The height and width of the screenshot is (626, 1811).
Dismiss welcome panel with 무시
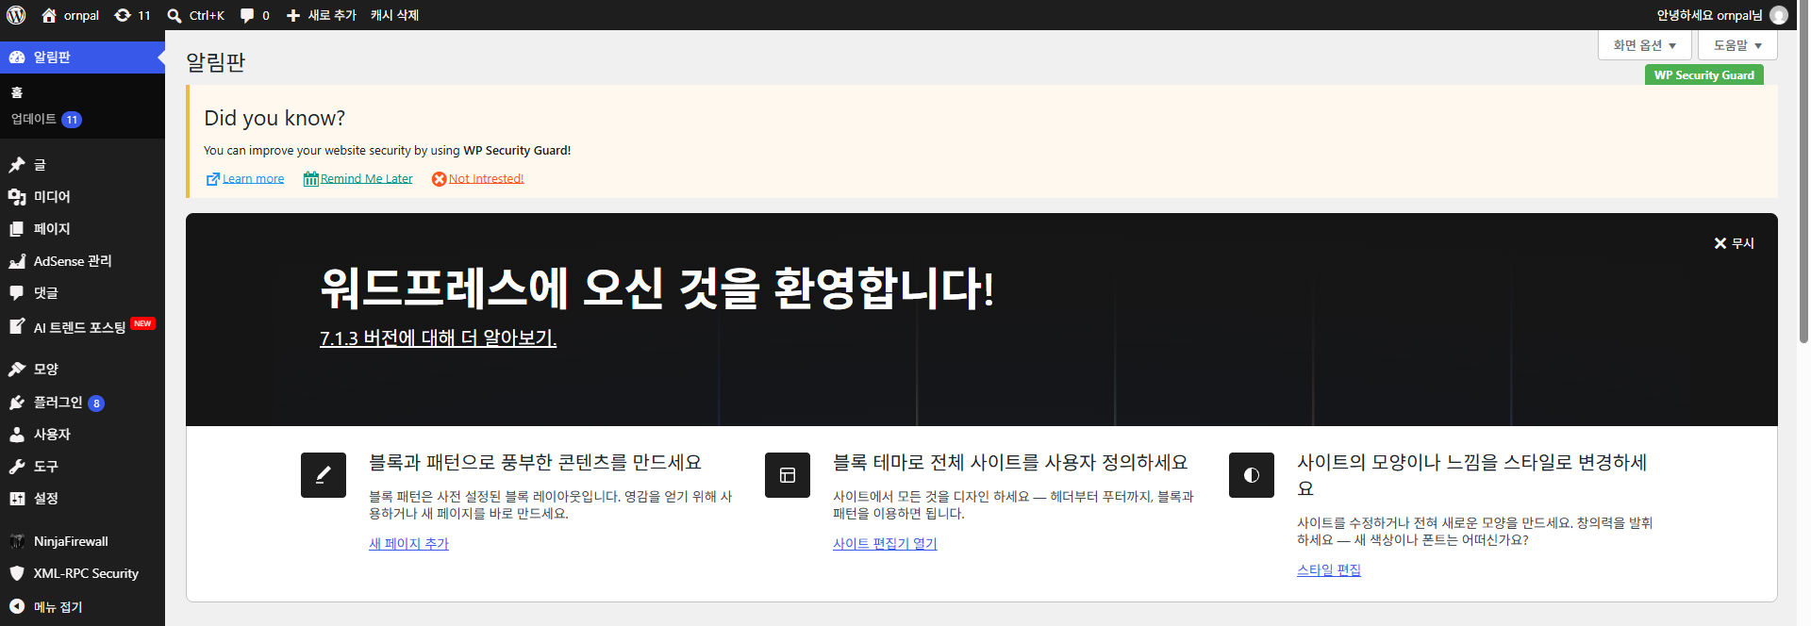[x=1734, y=243]
